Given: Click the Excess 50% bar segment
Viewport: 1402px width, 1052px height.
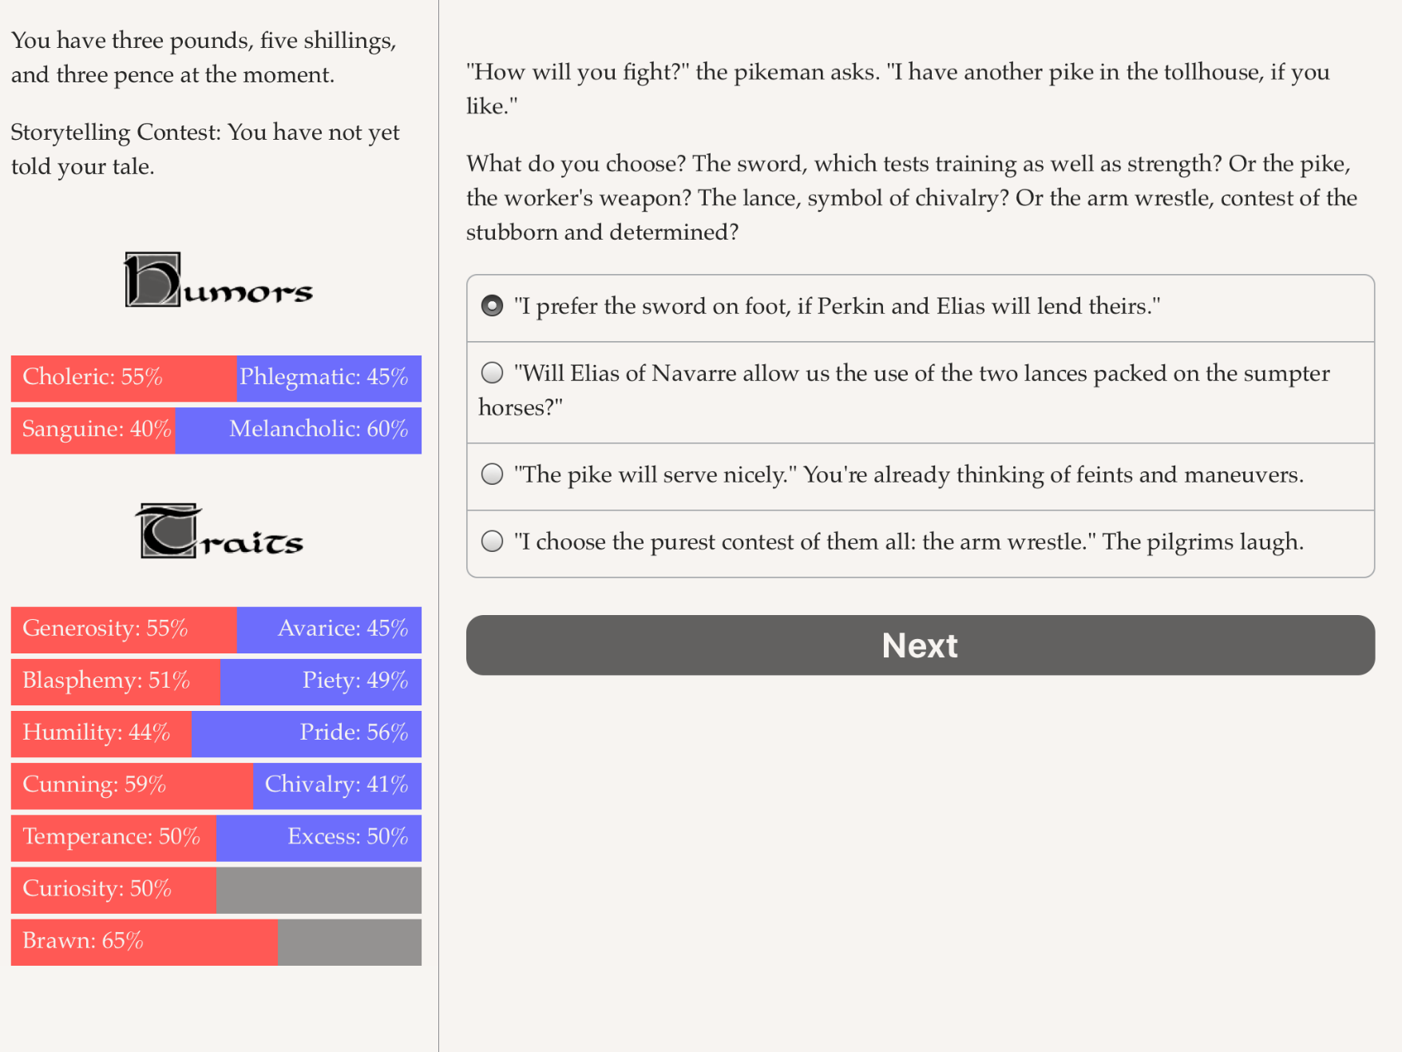Looking at the screenshot, I should point(319,837).
